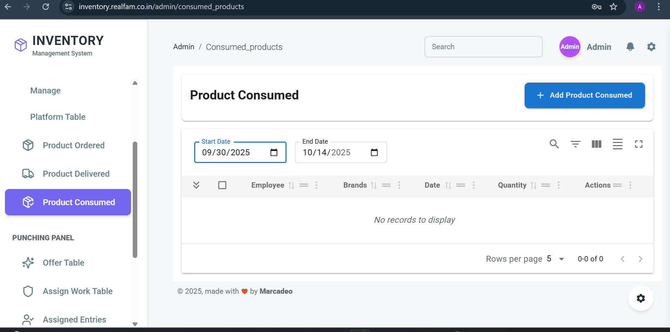Toggle the expand-all rows double chevron

click(x=197, y=185)
